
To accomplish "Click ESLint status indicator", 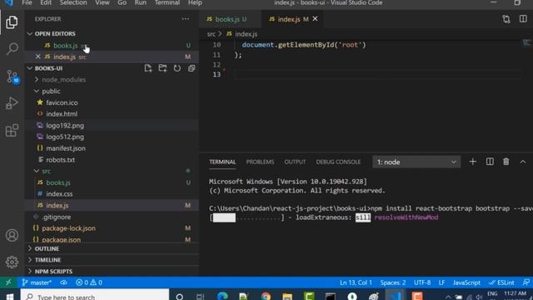I will point(501,282).
